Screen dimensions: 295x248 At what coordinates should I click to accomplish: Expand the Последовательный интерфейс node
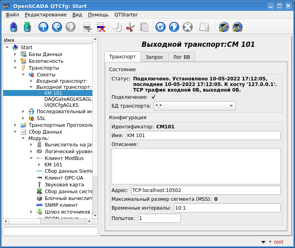23,112
